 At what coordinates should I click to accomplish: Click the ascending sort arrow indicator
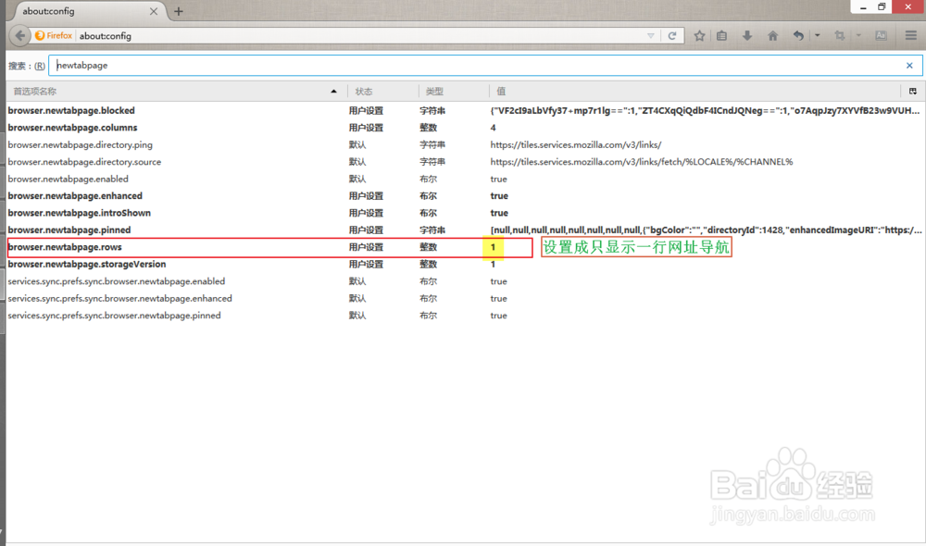tap(333, 92)
